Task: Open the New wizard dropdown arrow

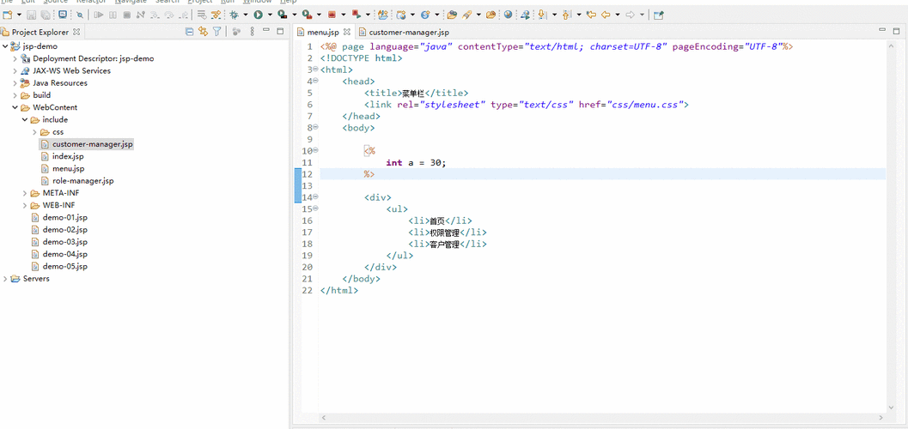Action: pos(19,15)
